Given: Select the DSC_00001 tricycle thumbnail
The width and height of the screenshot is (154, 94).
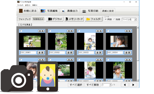Looking at the screenshot, I should click(32, 41).
